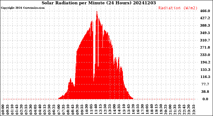Image resolution: width=213 pixels, height=116 pixels.
Task: Click the 21:00 time axis label
Action: 170,110
